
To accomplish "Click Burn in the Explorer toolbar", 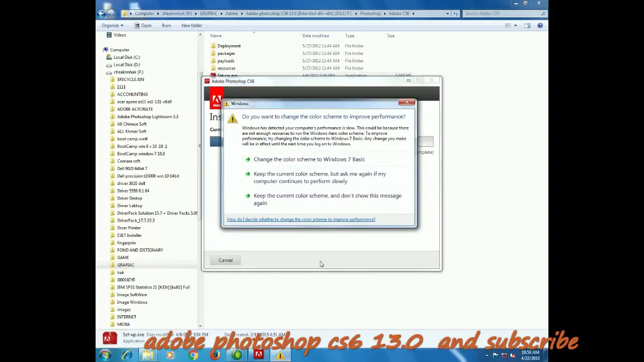I will pyautogui.click(x=166, y=26).
